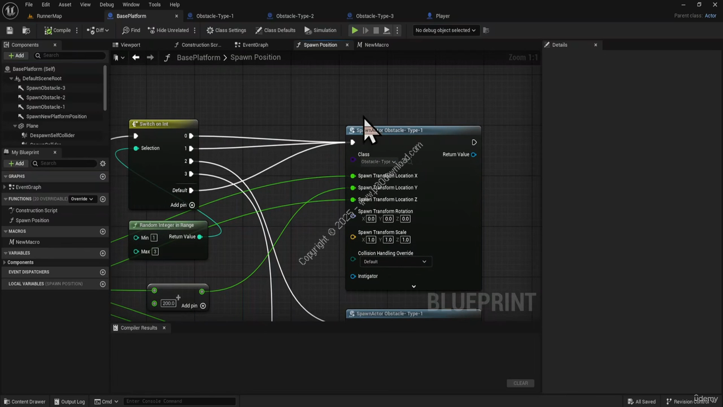The image size is (723, 407).
Task: Open the Asset menu
Action: 65,5
